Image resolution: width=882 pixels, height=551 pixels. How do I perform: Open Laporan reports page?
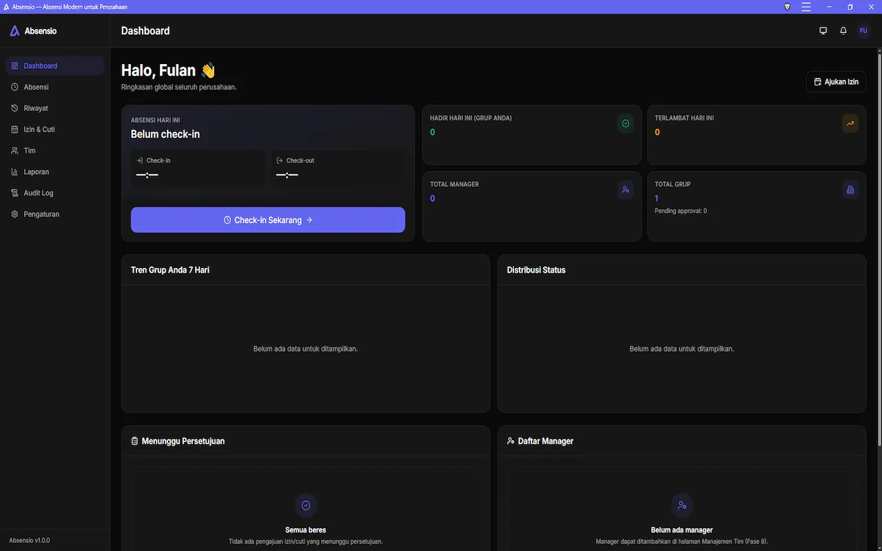(x=55, y=172)
